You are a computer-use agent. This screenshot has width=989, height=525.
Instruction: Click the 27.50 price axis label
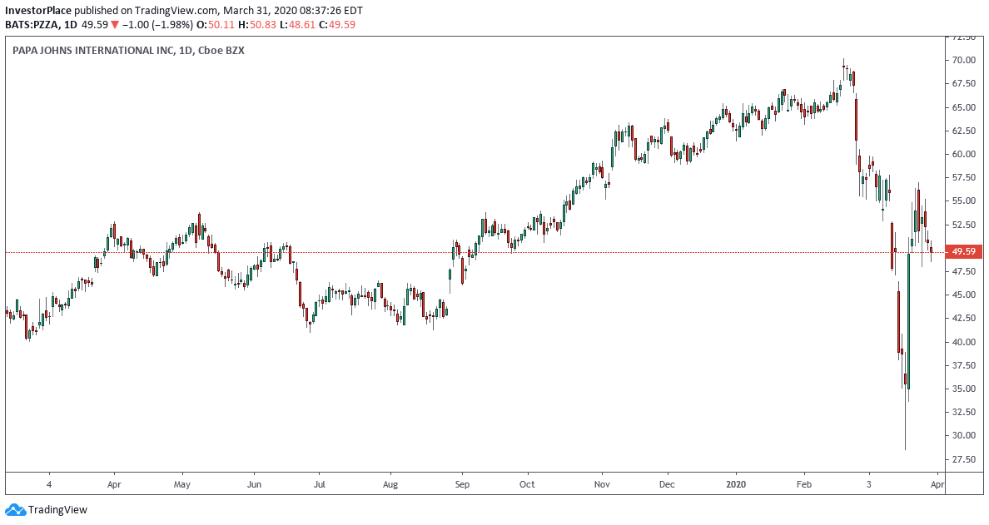tap(964, 459)
